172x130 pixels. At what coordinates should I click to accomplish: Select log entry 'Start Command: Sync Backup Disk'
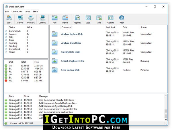[x=56, y=112]
